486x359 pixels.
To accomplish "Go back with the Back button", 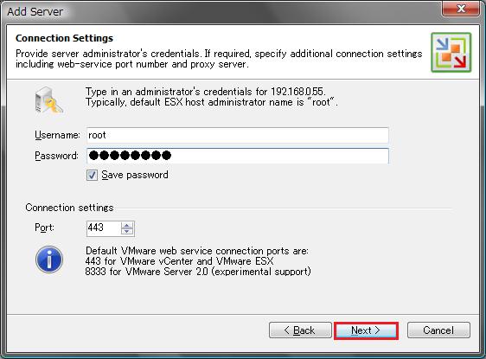I will [300, 330].
